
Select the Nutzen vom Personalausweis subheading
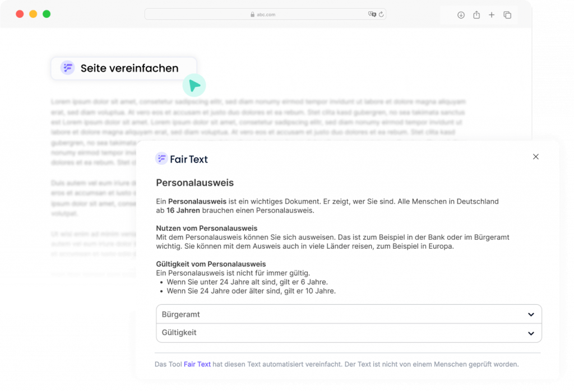tap(207, 228)
